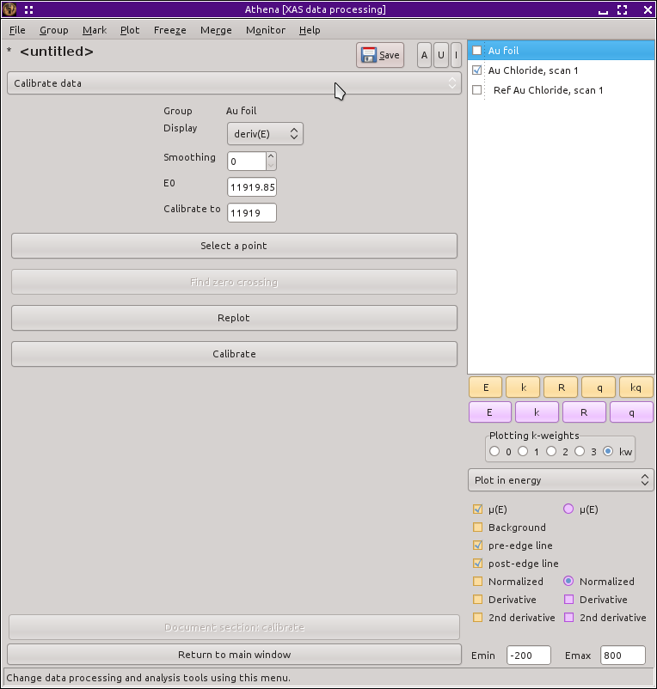Viewport: 657px width, 689px height.
Task: Select kw k-weight radio button
Action: 608,451
